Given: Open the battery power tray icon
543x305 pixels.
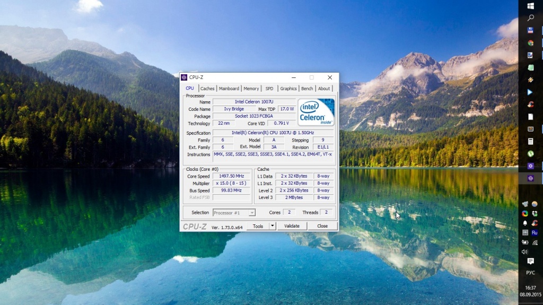Looking at the screenshot, I should pos(526,242).
